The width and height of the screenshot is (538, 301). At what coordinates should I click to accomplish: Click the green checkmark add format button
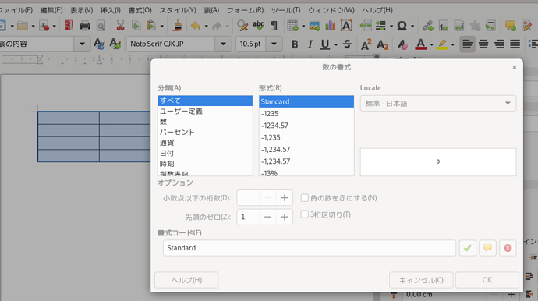point(467,248)
